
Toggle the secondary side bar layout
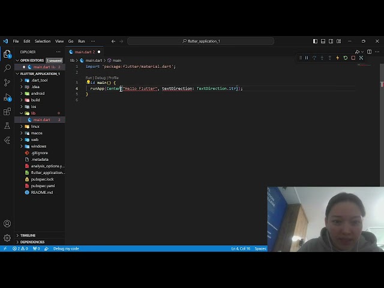pos(331,41)
